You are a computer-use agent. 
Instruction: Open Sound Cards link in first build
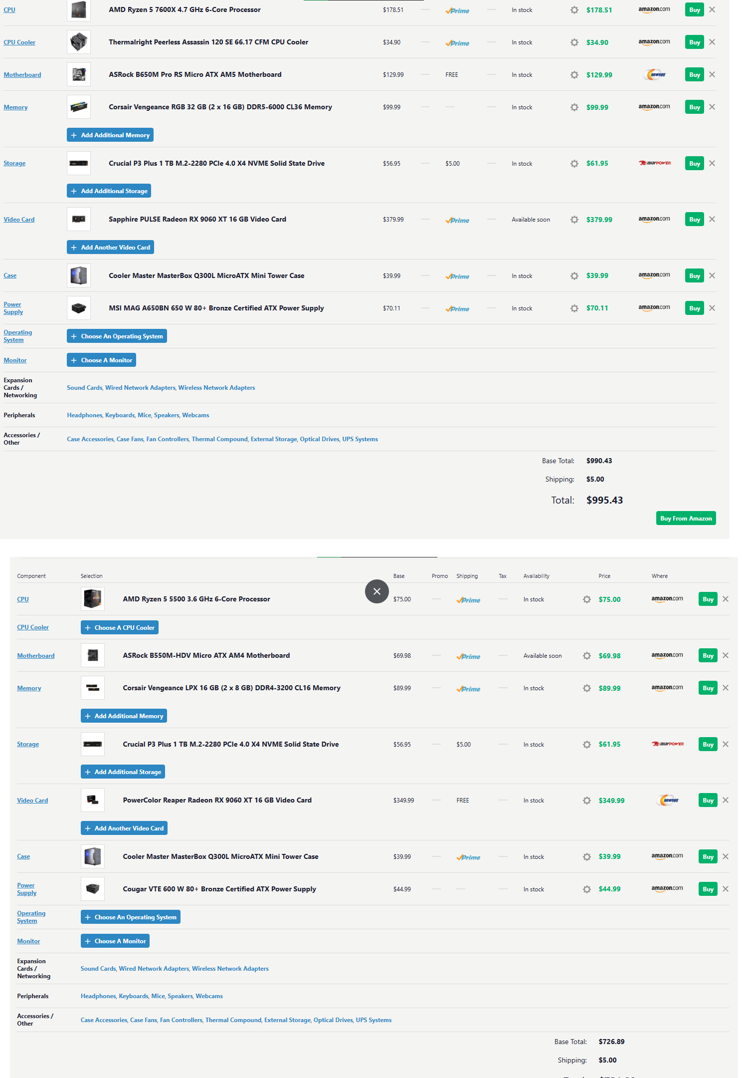coord(84,388)
